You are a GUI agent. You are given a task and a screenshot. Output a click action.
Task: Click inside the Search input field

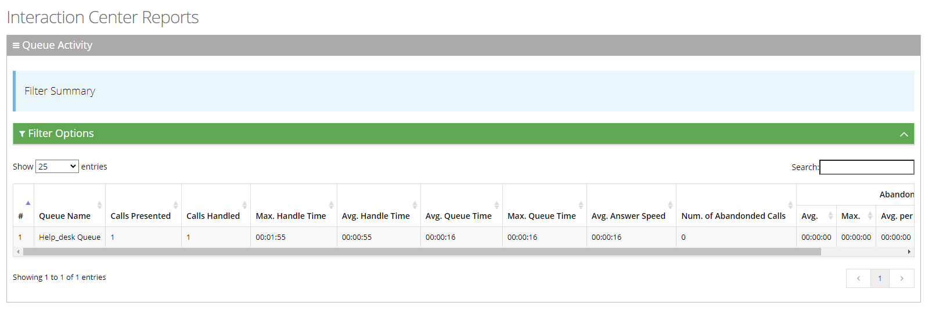866,167
